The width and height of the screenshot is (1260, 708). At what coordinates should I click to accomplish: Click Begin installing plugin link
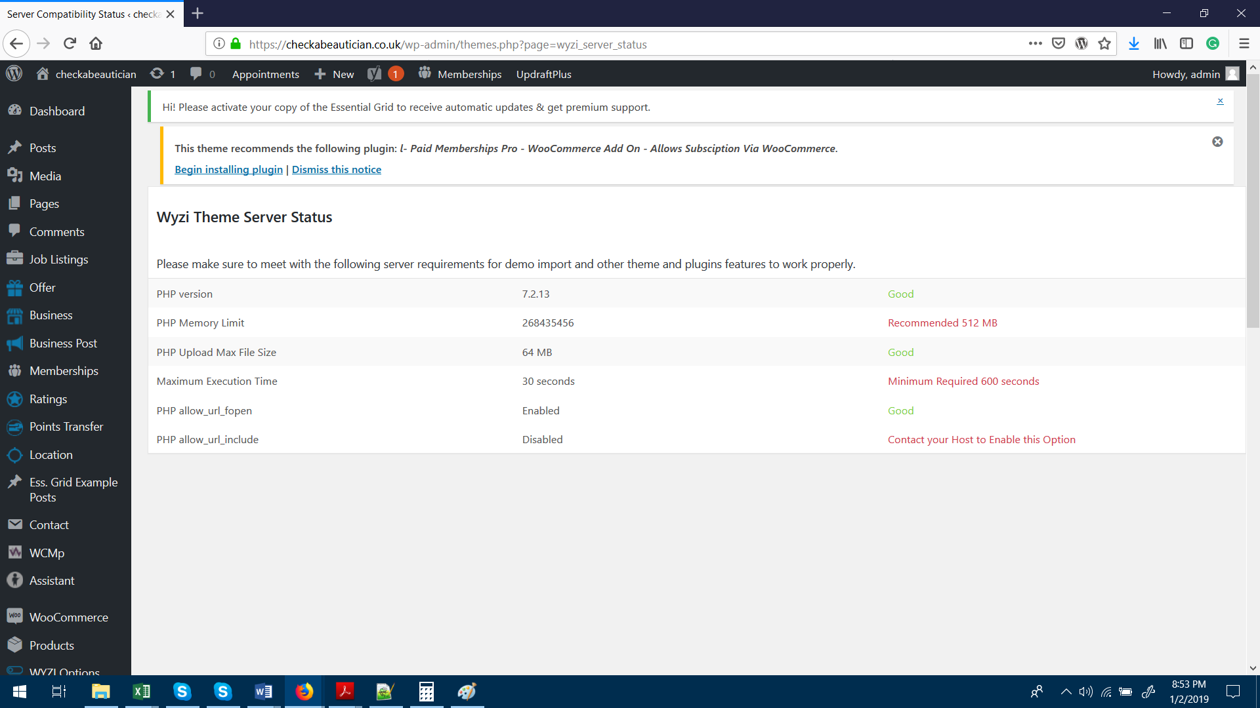click(228, 169)
